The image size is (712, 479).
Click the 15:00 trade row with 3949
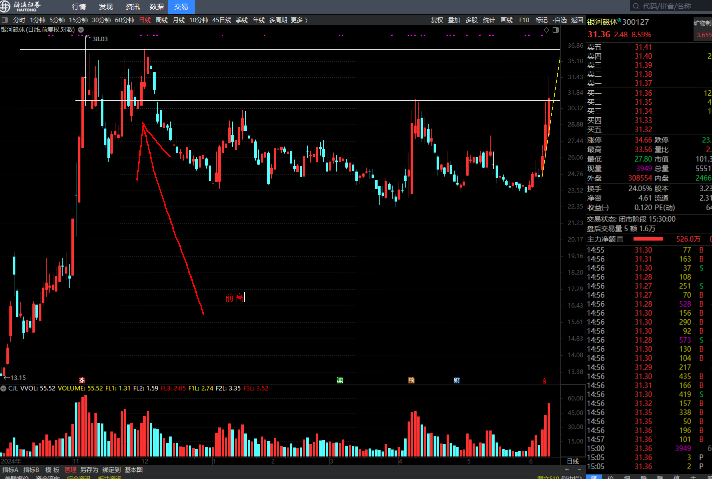coord(649,448)
